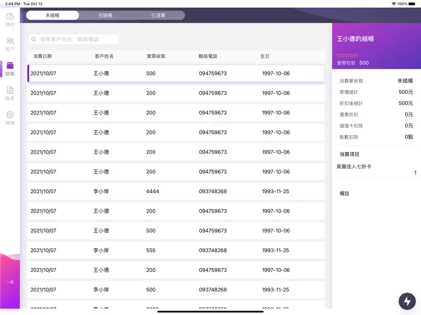Click 王小德的結帳 panel title
The width and height of the screenshot is (421, 315).
pyautogui.click(x=355, y=39)
